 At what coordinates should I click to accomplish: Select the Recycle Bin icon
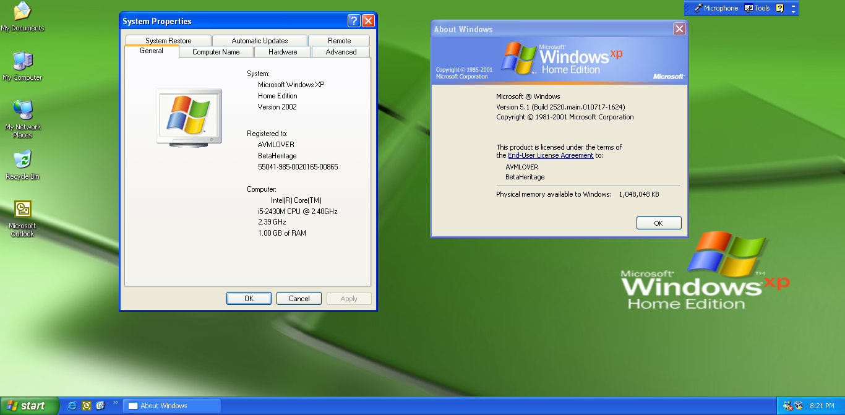pos(22,165)
